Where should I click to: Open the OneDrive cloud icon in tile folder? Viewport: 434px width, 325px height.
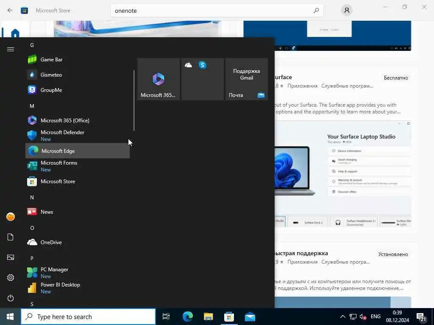(189, 65)
